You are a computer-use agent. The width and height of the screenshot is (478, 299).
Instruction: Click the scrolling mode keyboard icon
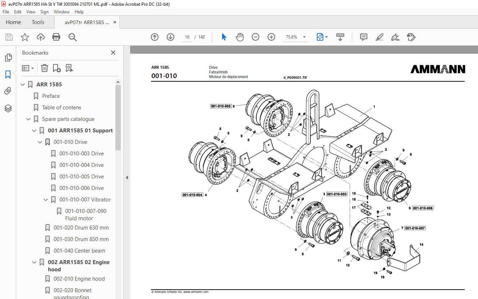tap(340, 37)
